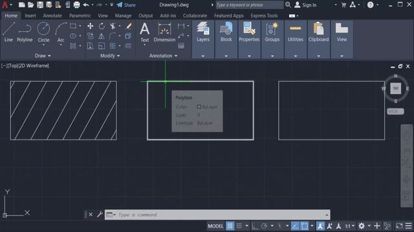
Task: Toggle Clean Screen mode
Action: click(x=399, y=226)
